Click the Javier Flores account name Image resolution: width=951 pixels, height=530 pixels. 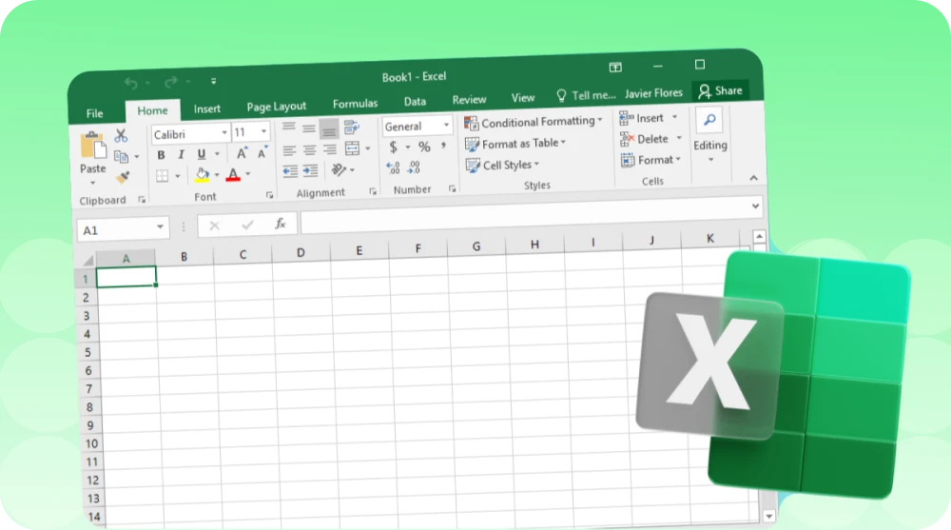(x=654, y=93)
